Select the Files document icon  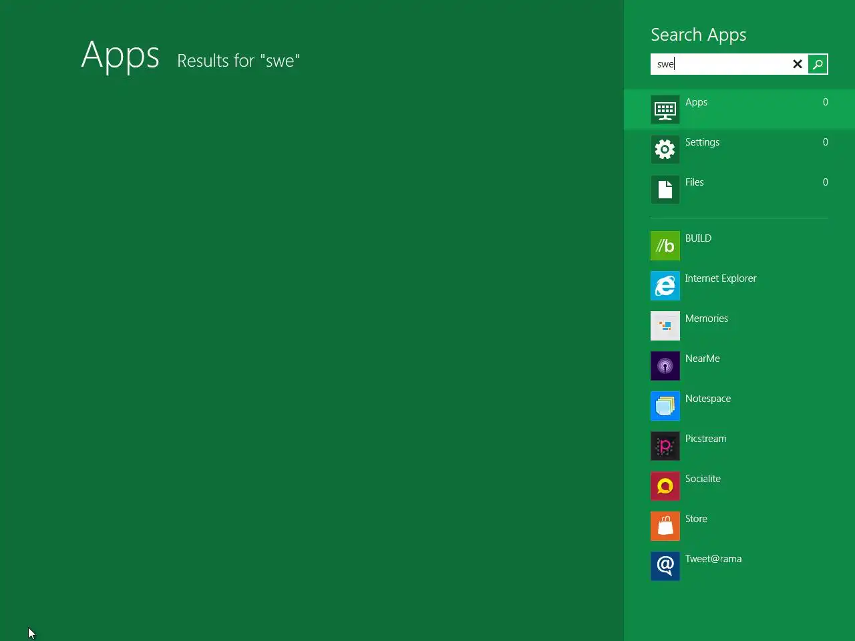pyautogui.click(x=665, y=190)
